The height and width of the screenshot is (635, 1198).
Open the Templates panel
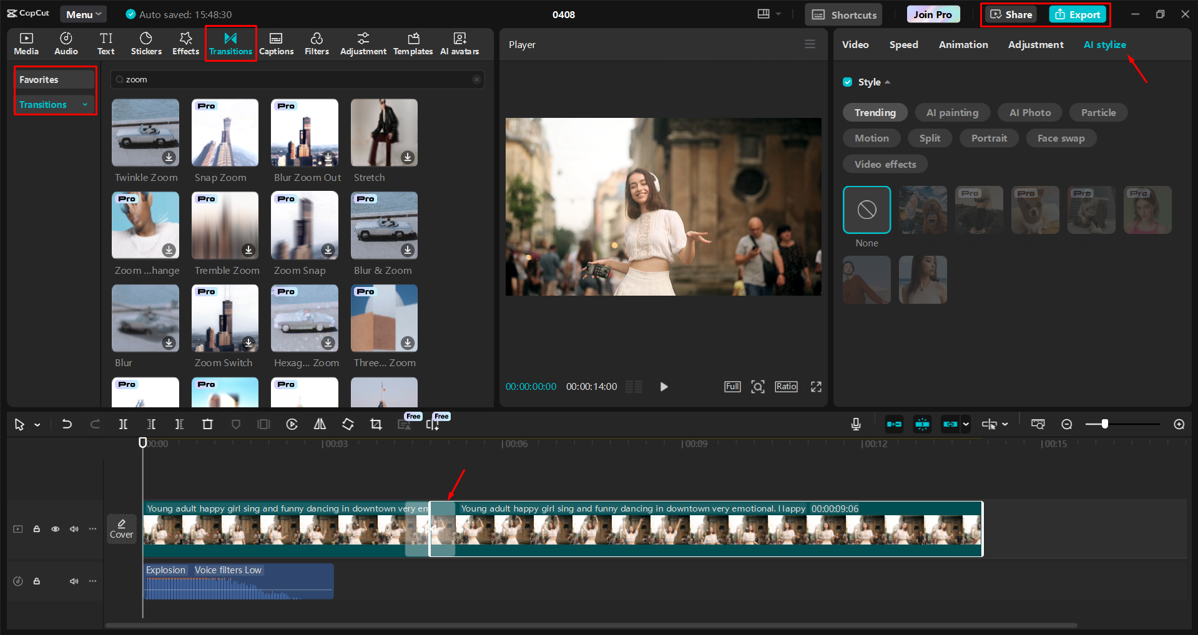click(413, 44)
